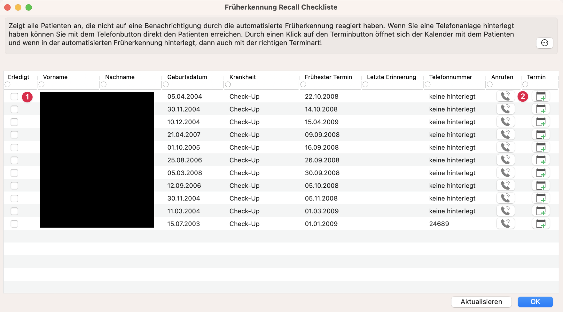Screen dimensions: 563x312
Task: Open filter under Krankheit column
Action: click(228, 84)
